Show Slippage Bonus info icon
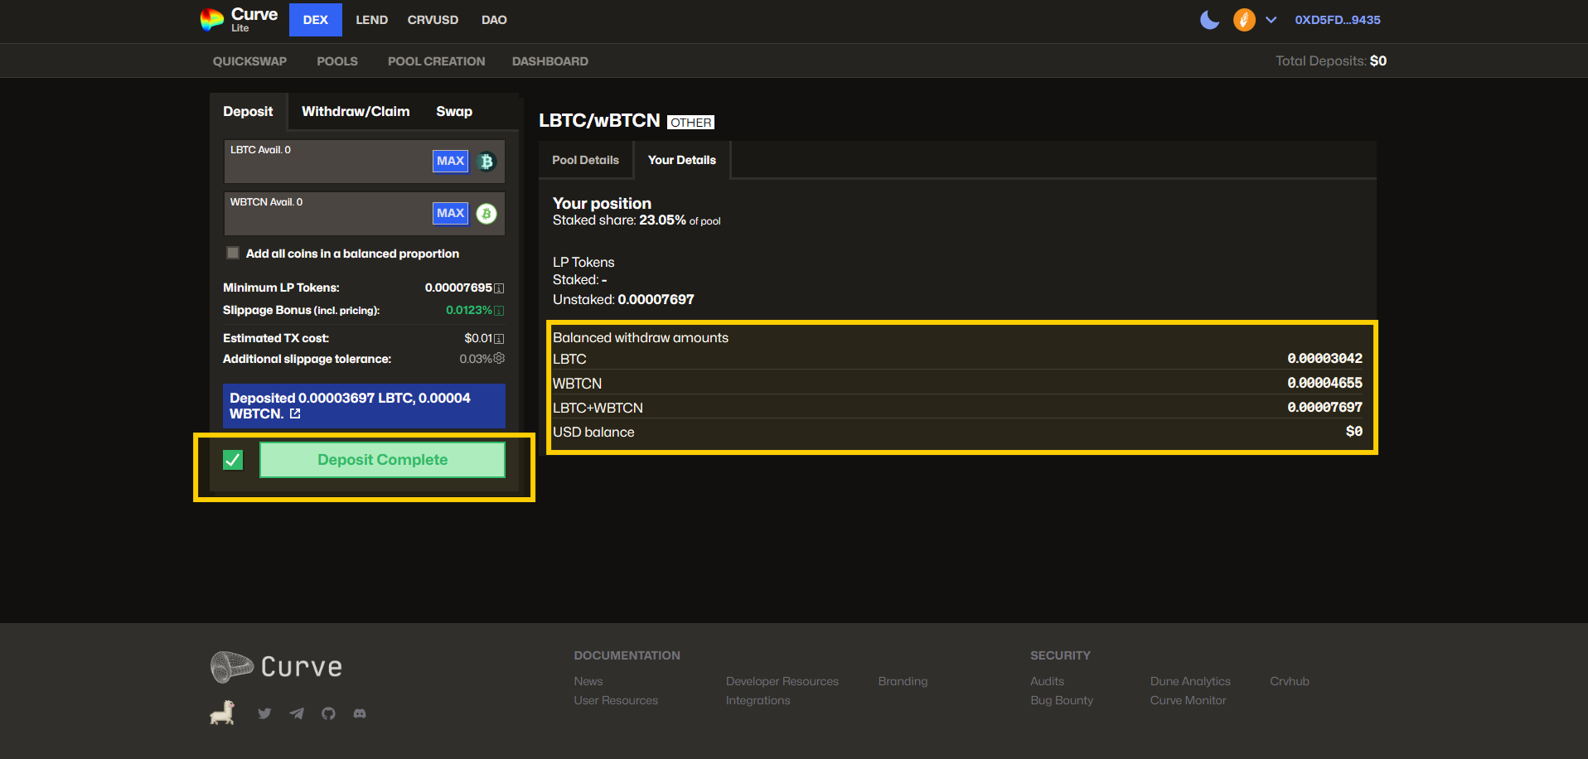The height and width of the screenshot is (759, 1588). click(499, 311)
